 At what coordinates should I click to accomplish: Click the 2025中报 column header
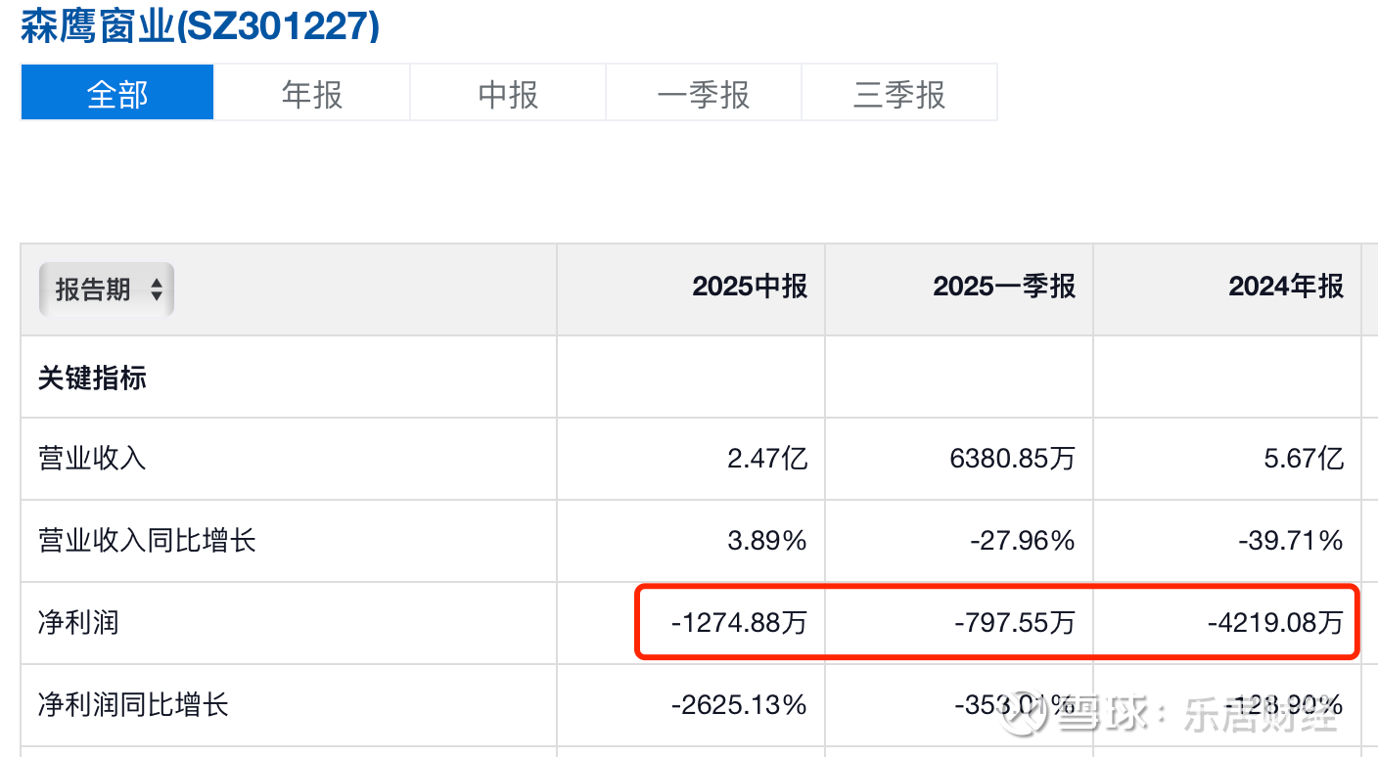click(750, 287)
